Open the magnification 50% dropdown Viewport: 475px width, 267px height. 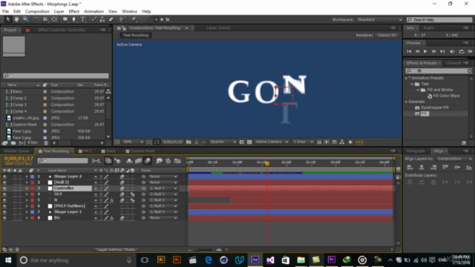[x=133, y=142]
